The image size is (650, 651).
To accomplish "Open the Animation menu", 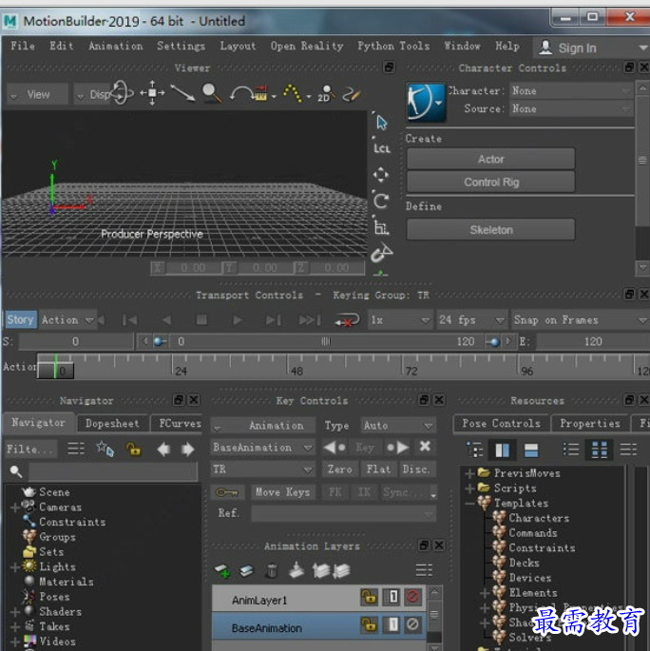I will tap(115, 46).
